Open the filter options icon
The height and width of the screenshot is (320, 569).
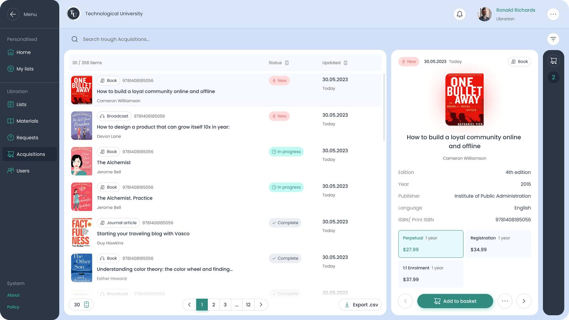point(553,39)
